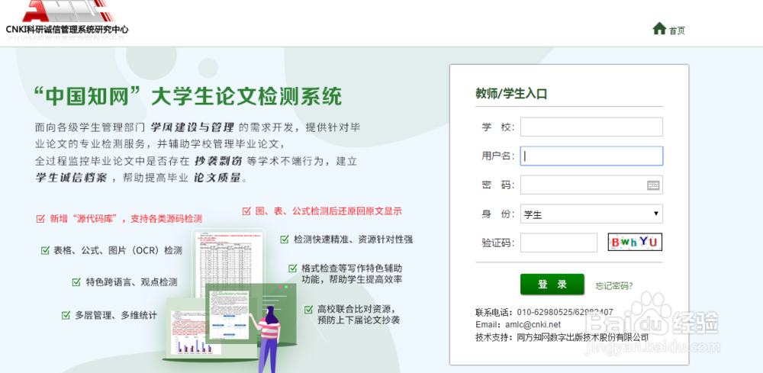The width and height of the screenshot is (763, 373).
Task: Focus the 验证码 input field
Action: pos(559,243)
